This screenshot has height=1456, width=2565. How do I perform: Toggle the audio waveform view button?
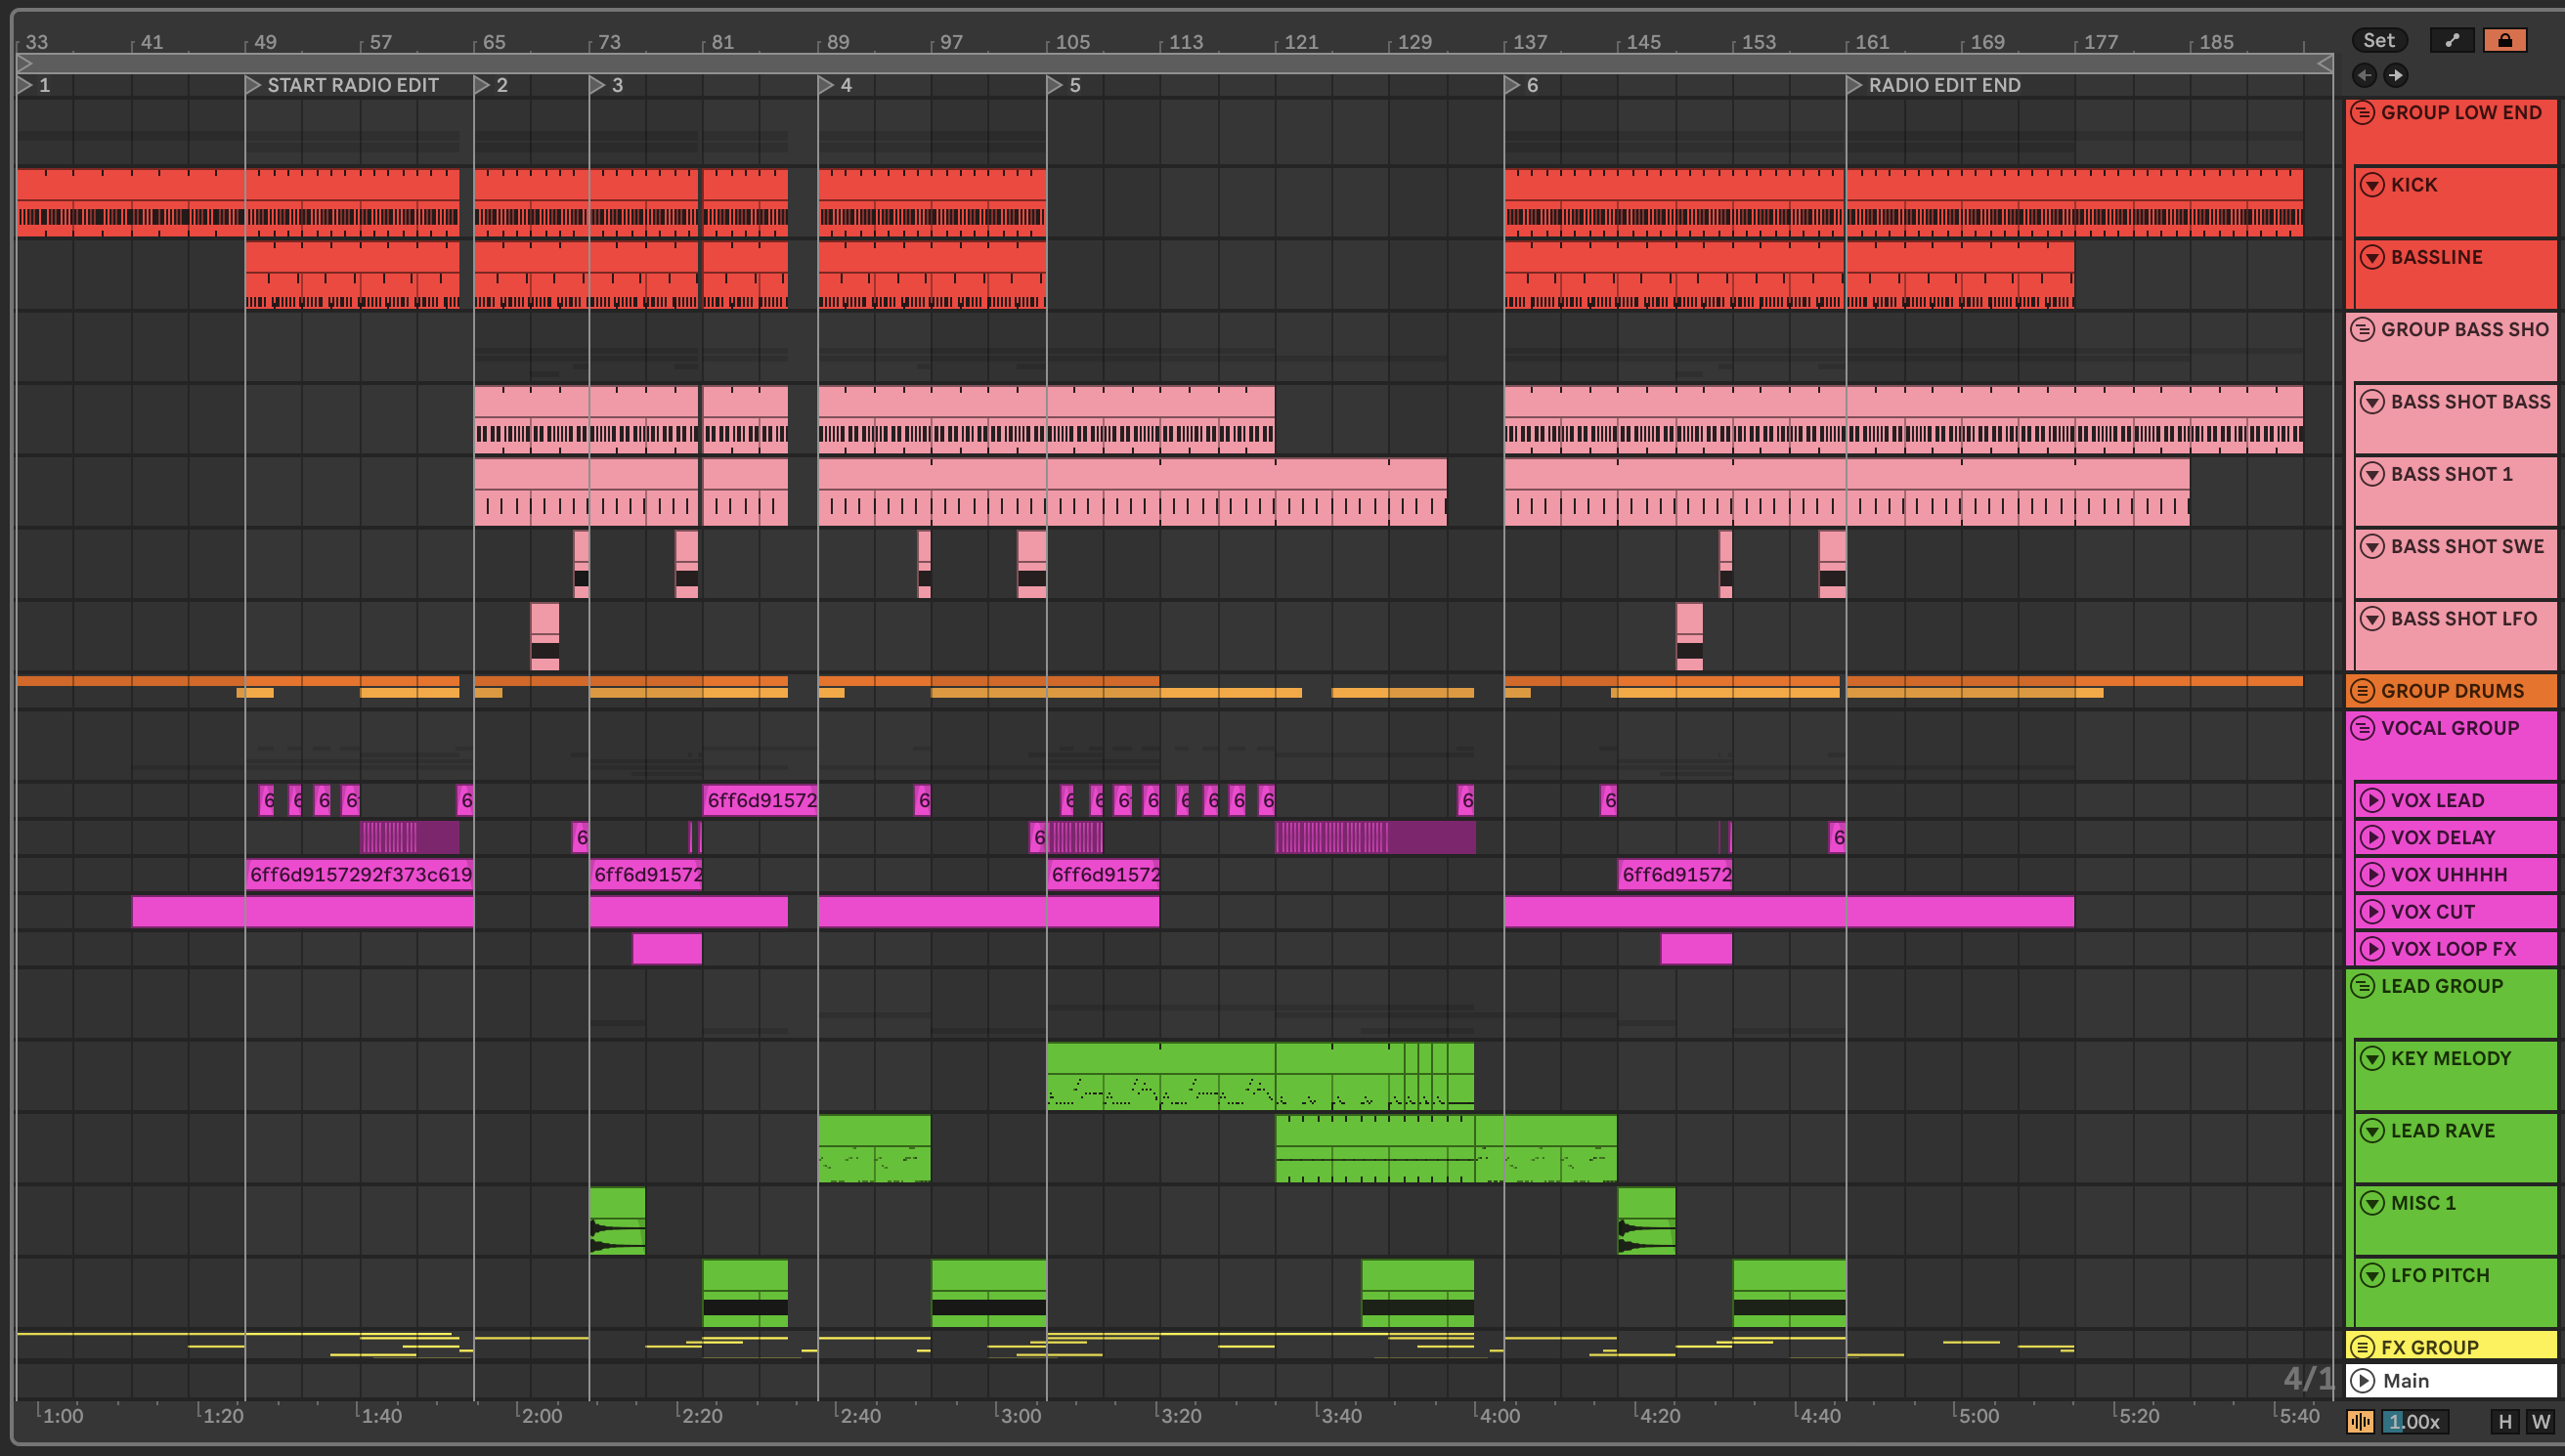tap(2361, 1422)
